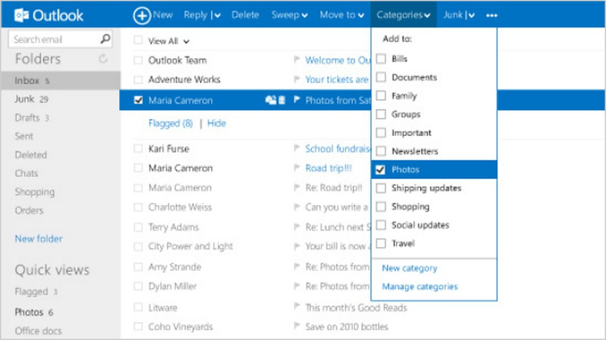Screen dimensions: 606x340
Task: Click the Delete toolbar button
Action: pos(245,15)
